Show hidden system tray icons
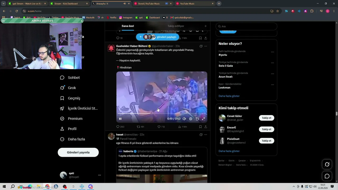The width and height of the screenshot is (338, 190). [294, 187]
